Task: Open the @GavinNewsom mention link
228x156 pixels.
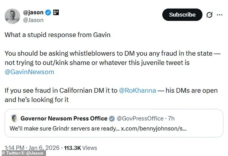Action: 29,72
